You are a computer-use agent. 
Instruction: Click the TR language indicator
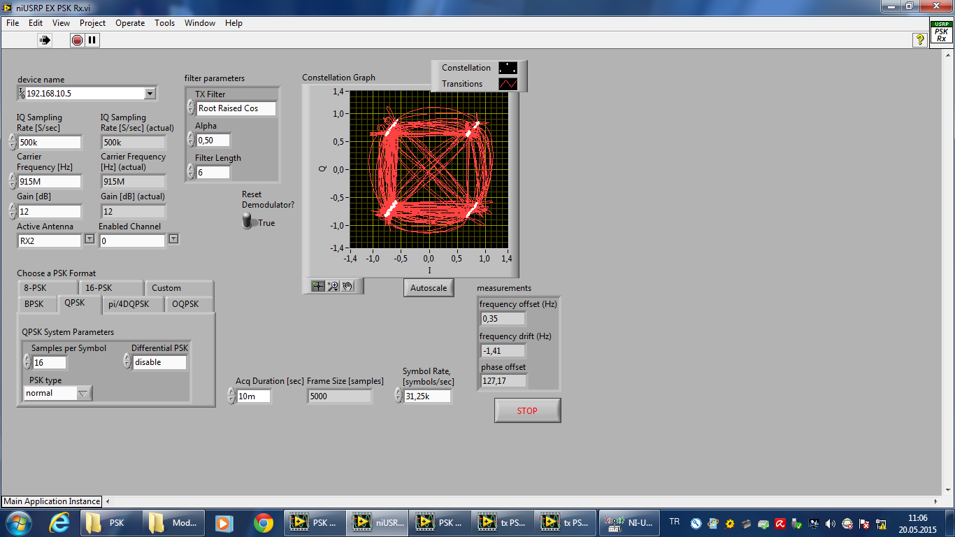click(x=674, y=522)
